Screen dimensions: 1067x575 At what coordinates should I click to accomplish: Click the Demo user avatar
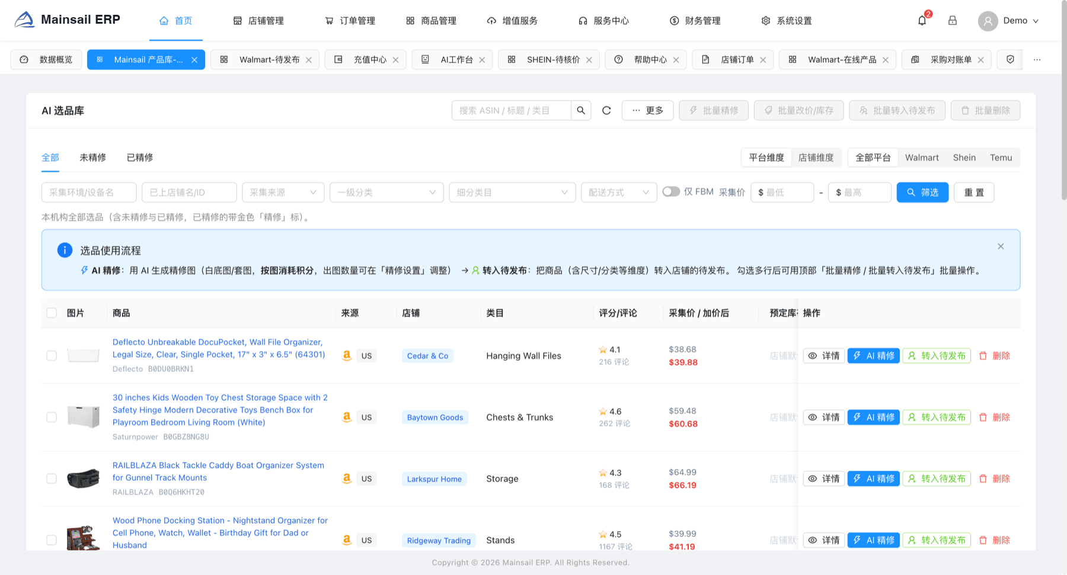988,21
